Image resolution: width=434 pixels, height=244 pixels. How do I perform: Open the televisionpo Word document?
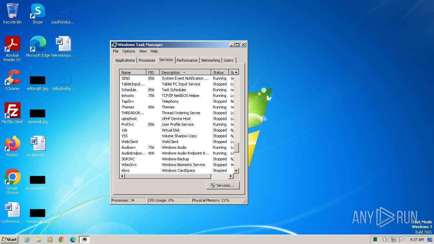coord(63,46)
